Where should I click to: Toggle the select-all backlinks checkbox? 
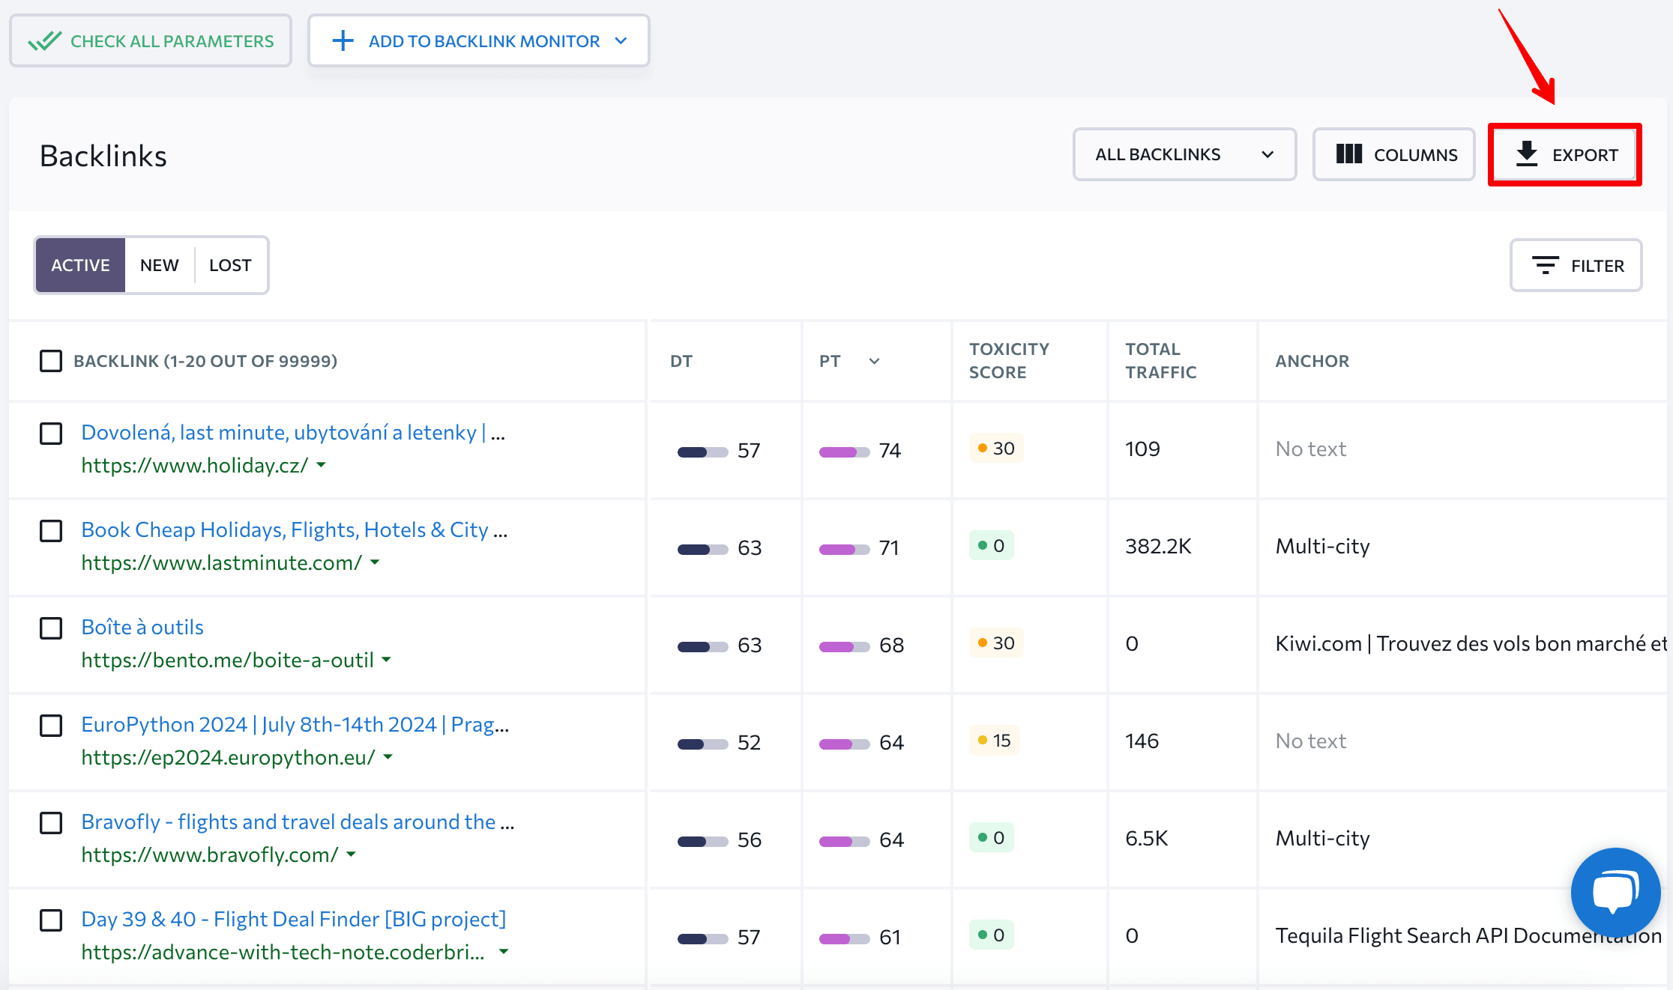(51, 361)
